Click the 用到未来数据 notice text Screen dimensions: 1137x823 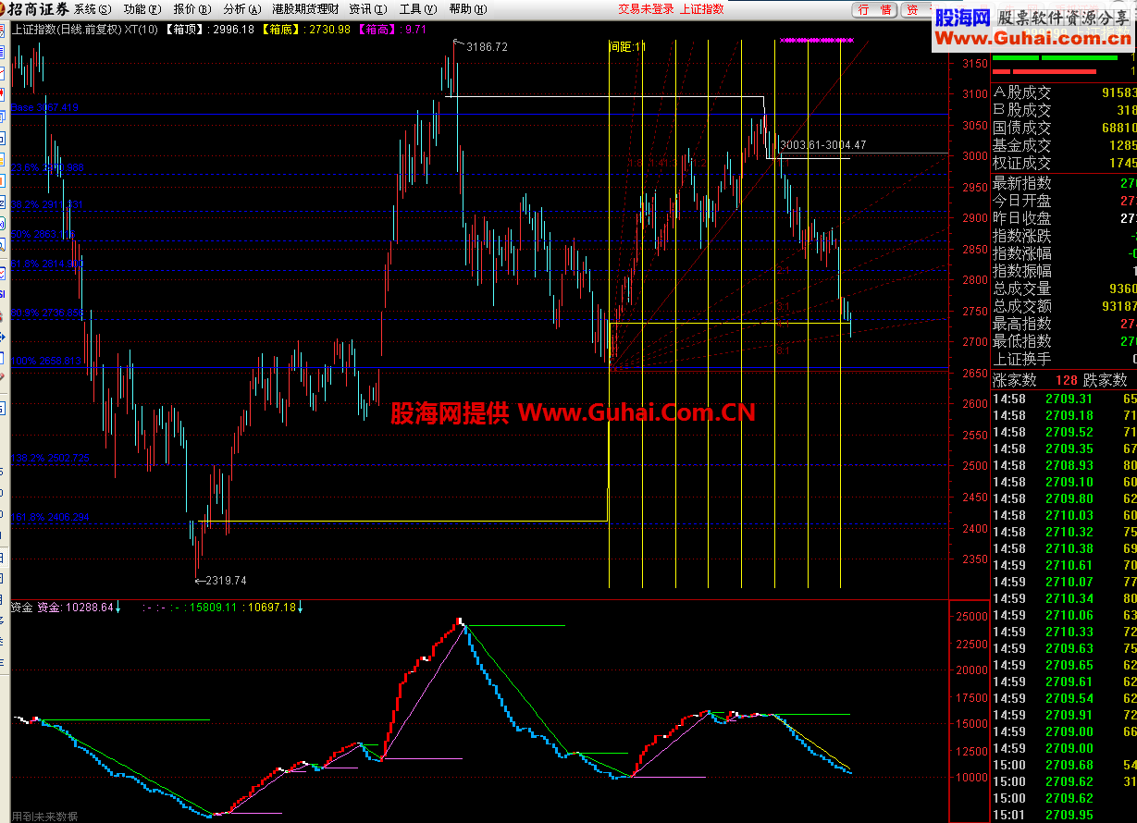(x=43, y=816)
